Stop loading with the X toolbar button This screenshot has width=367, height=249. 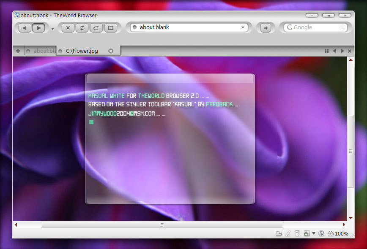(68, 28)
